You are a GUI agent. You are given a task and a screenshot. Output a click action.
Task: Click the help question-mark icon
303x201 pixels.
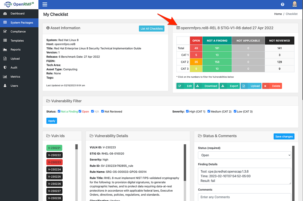(282, 4)
